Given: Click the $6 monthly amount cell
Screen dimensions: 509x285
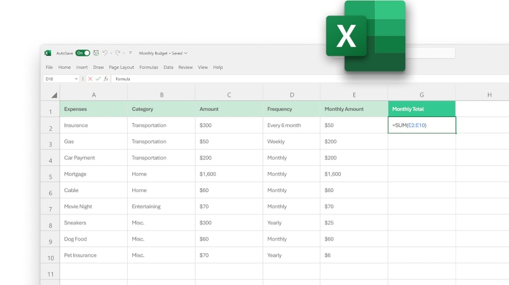Looking at the screenshot, I should click(354, 255).
